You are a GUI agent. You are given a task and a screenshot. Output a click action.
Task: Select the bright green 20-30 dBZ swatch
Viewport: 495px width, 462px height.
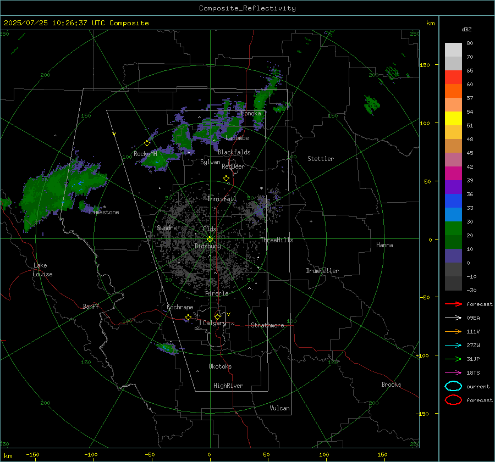[453, 229]
